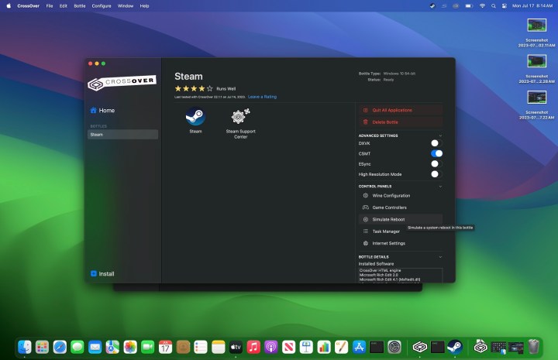The width and height of the screenshot is (558, 360).
Task: Open Finder from the Dock
Action: point(25,347)
